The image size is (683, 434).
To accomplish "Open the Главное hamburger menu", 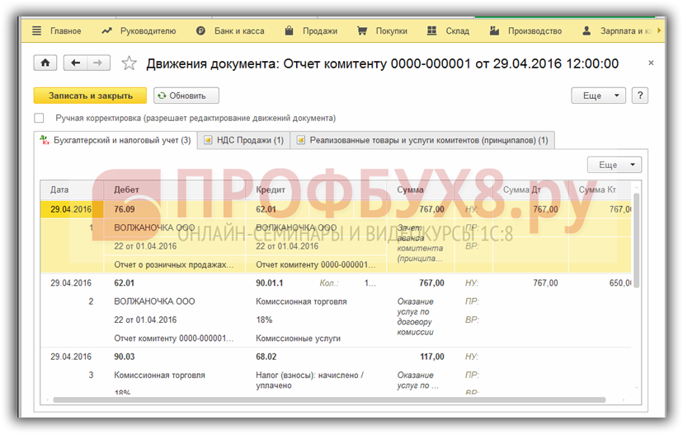I will [x=56, y=31].
